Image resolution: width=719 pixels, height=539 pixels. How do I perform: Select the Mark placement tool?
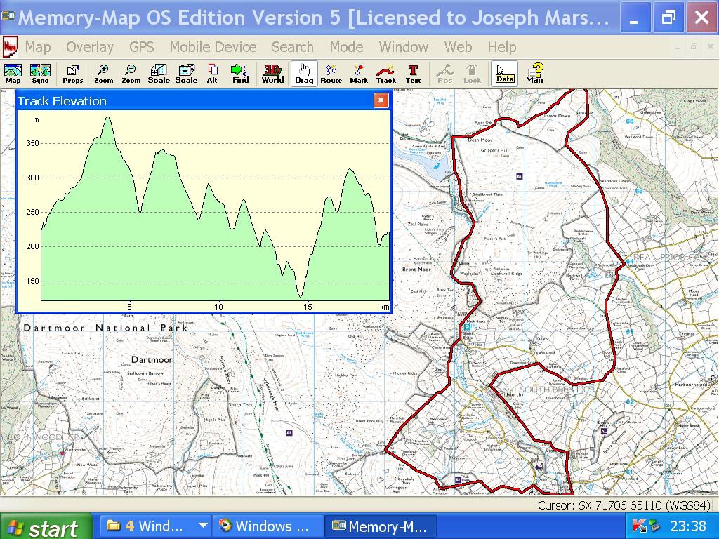359,74
